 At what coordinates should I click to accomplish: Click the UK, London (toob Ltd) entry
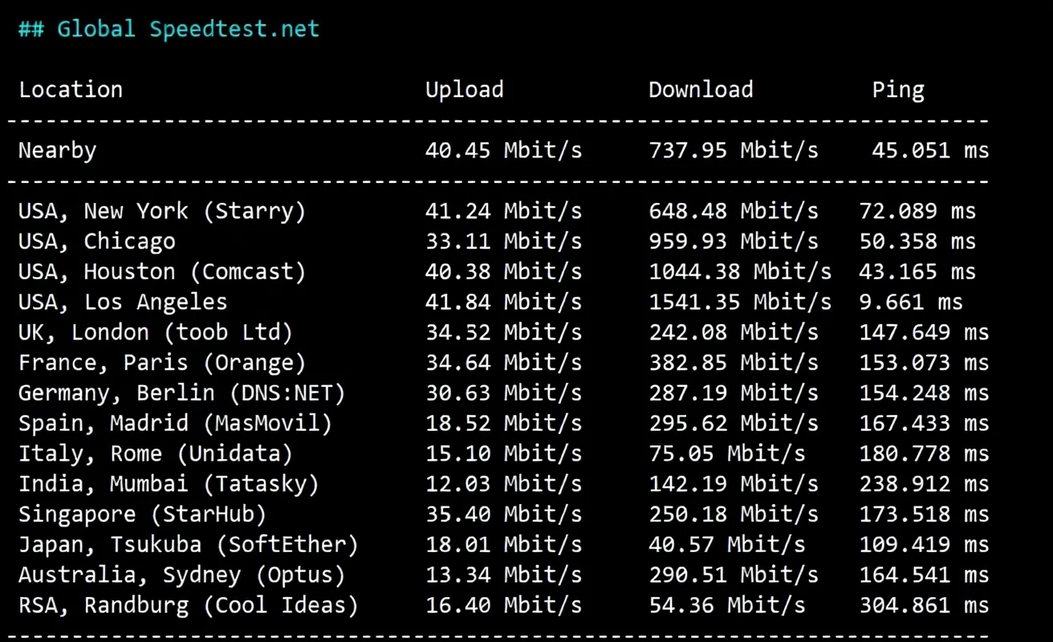pyautogui.click(x=156, y=332)
